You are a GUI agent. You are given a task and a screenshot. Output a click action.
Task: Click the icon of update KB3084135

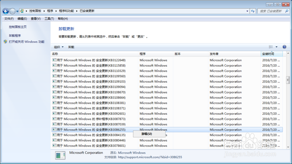point(54,135)
